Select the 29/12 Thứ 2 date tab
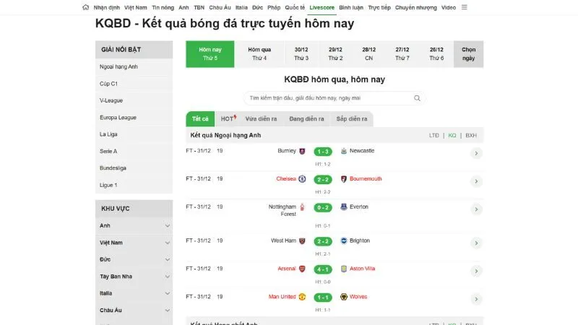The height and width of the screenshot is (325, 578). click(x=335, y=53)
